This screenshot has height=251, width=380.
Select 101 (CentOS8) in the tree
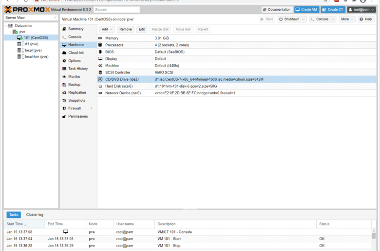pos(31,38)
